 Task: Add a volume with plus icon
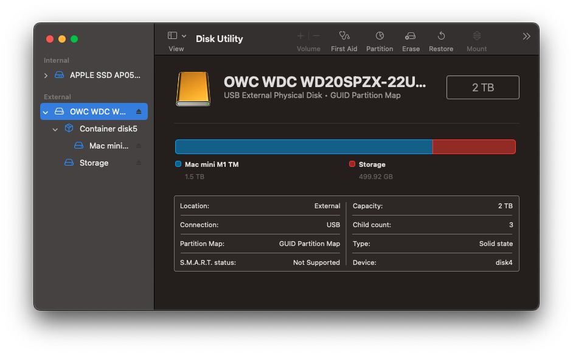pyautogui.click(x=300, y=36)
